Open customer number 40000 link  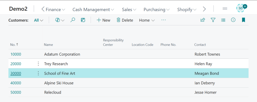[16, 83]
